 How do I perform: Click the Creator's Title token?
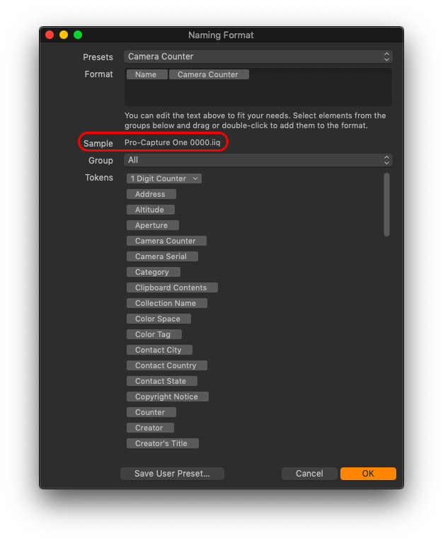[x=162, y=443]
